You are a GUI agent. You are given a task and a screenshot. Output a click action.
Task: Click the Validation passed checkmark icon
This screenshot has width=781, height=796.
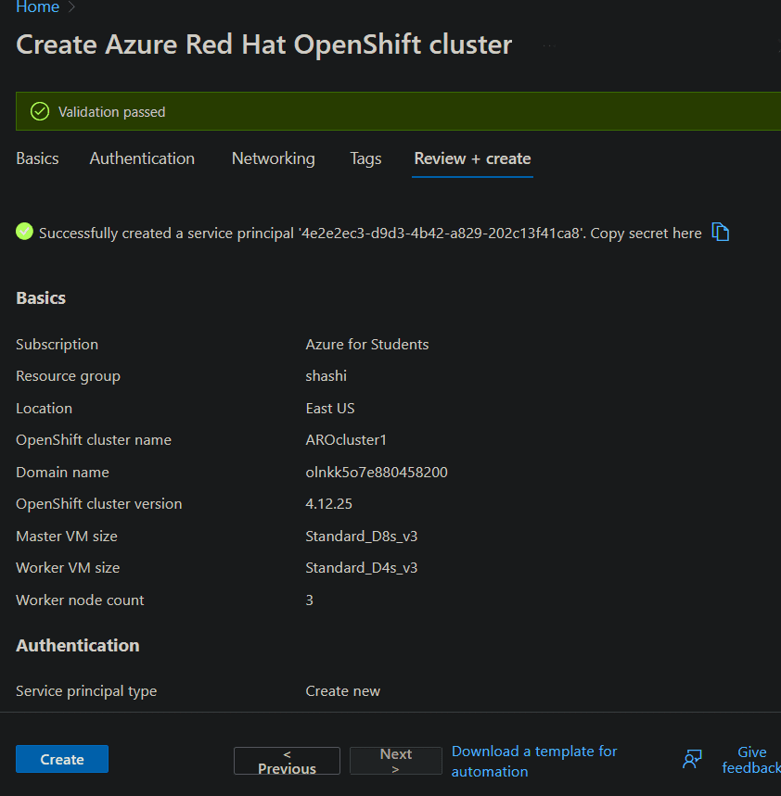40,111
